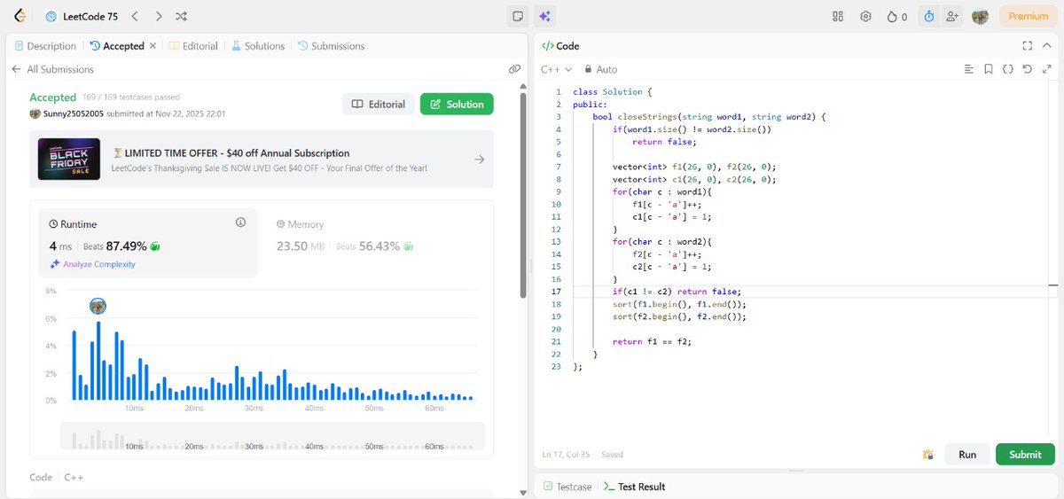Open the LeetCode 75 study plan list
1064x499 pixels.
click(81, 16)
